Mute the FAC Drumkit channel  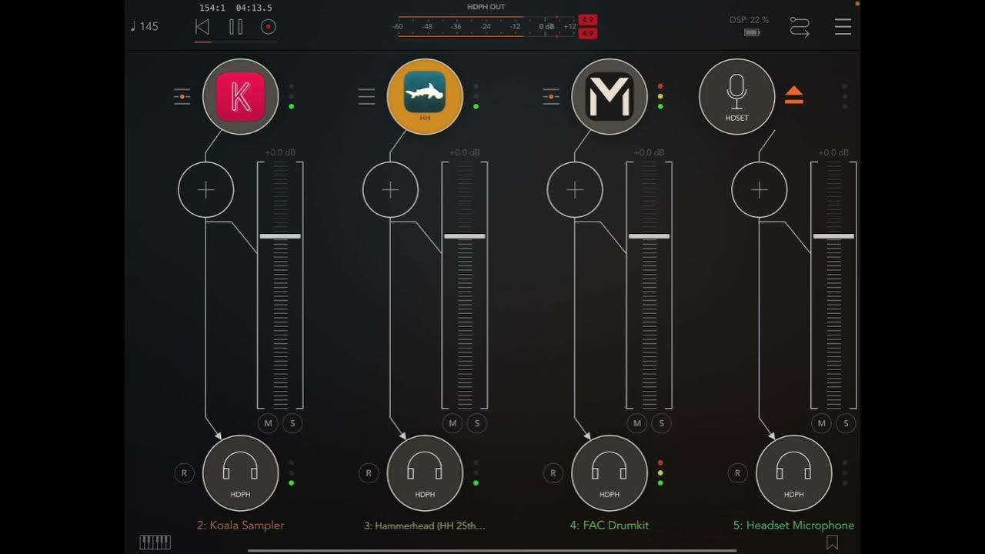point(637,423)
